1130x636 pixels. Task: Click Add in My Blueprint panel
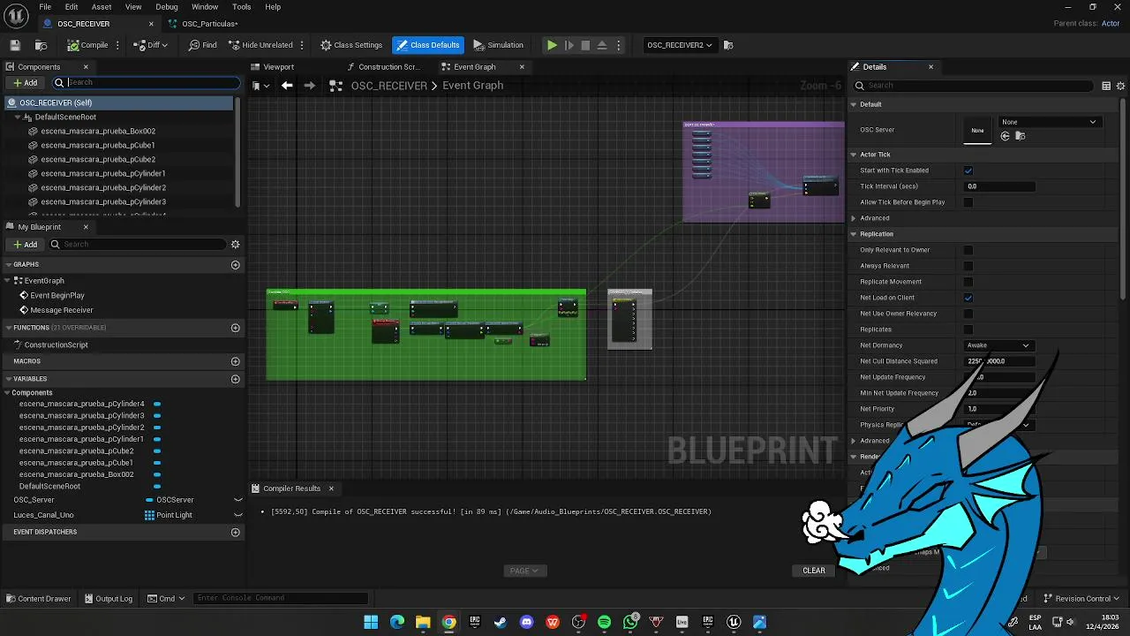point(26,245)
